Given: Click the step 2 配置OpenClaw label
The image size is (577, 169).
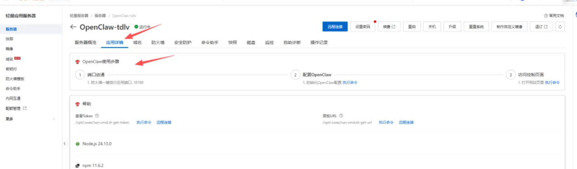Looking at the screenshot, I should [317, 75].
